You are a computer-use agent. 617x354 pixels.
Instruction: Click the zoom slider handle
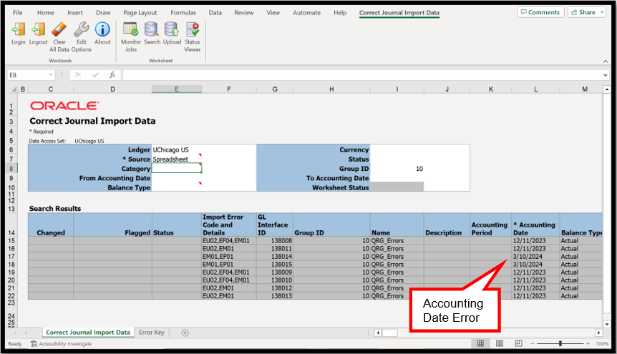tap(560, 343)
